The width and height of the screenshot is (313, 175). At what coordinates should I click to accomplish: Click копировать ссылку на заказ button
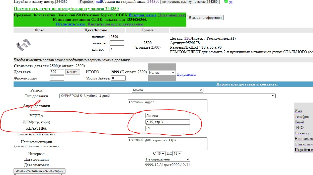[190, 2]
